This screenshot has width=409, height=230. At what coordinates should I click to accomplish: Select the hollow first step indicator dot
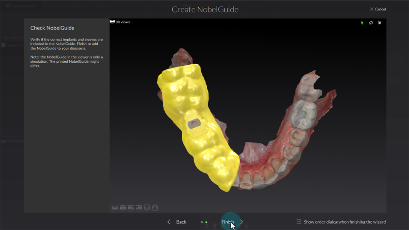[x=202, y=222]
